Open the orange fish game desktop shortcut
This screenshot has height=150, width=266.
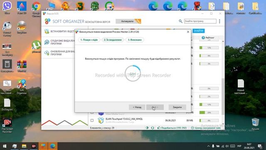click(65, 6)
